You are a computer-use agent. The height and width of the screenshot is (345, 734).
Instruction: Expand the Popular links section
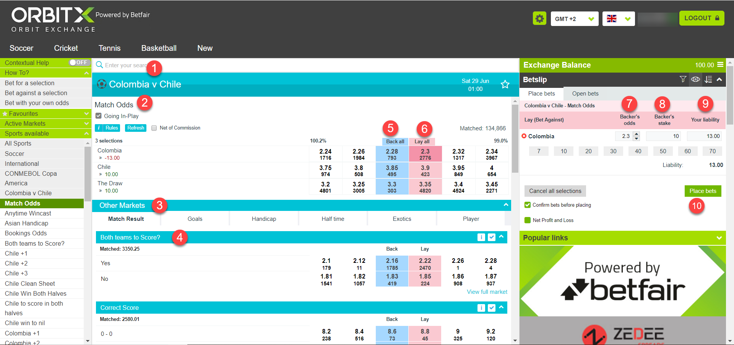719,238
